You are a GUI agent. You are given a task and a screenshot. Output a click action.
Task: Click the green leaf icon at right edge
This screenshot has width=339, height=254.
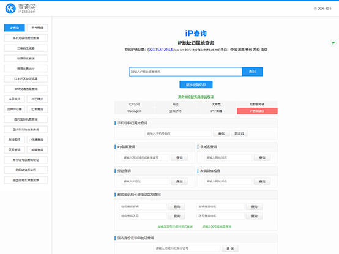(x=333, y=43)
